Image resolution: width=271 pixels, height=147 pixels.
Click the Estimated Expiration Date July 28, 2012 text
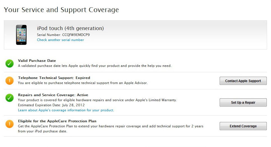pos(51,105)
